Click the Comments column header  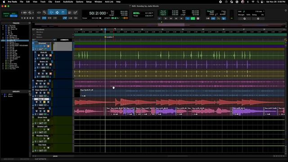tap(64, 40)
